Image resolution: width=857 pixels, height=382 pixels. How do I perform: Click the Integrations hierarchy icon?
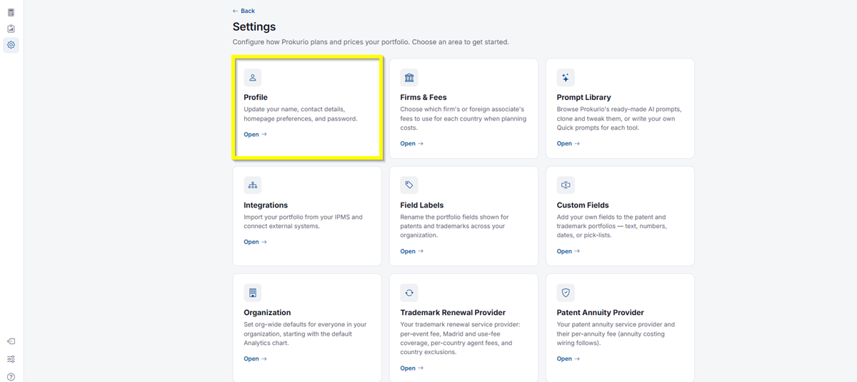pyautogui.click(x=253, y=185)
